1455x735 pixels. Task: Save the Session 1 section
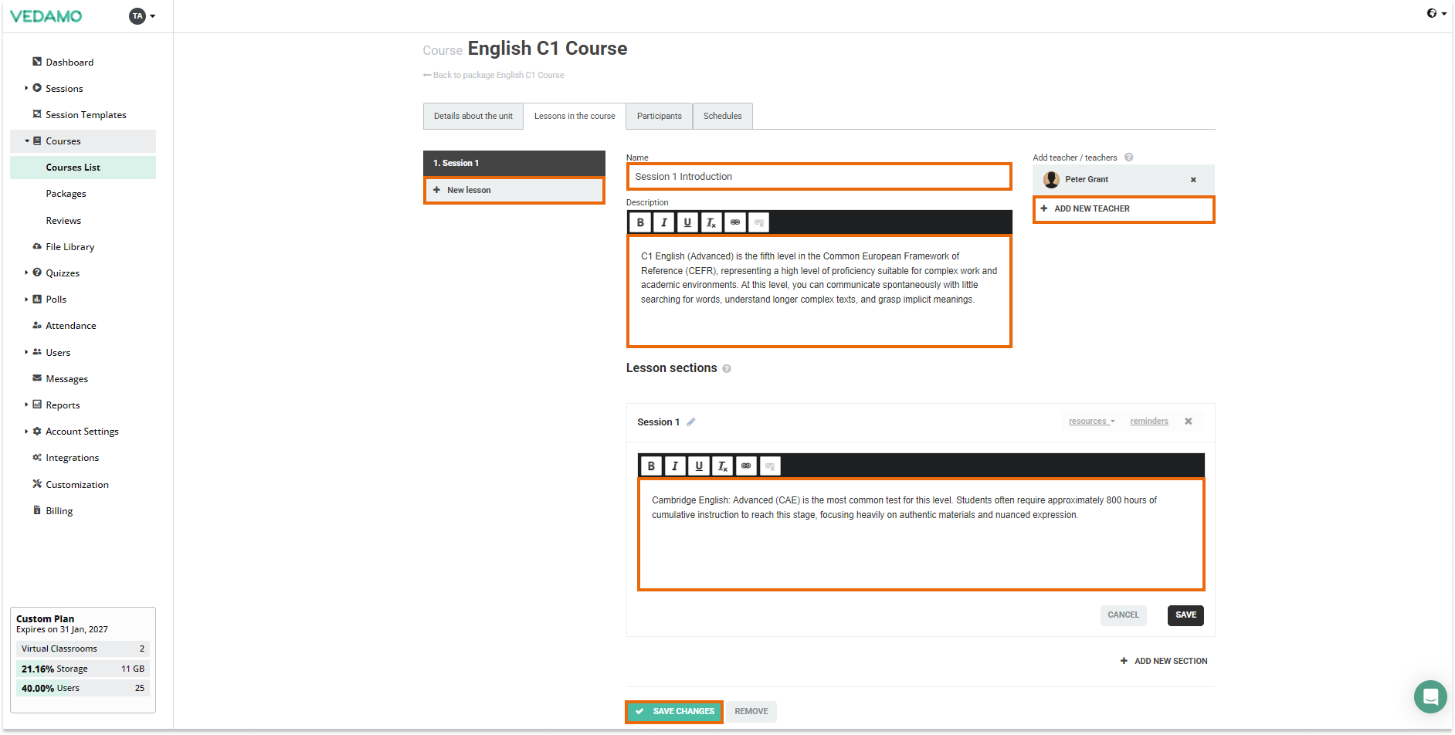[x=1185, y=615]
